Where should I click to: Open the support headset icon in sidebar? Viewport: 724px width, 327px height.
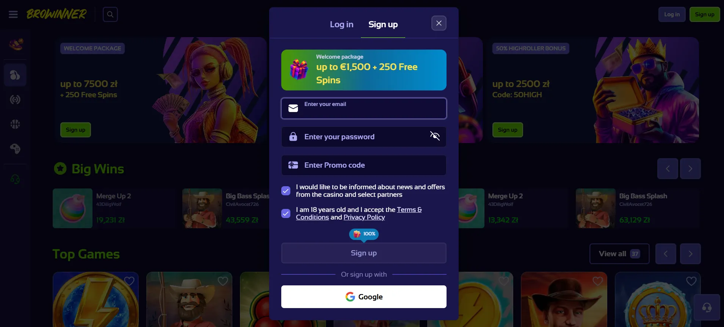click(15, 179)
